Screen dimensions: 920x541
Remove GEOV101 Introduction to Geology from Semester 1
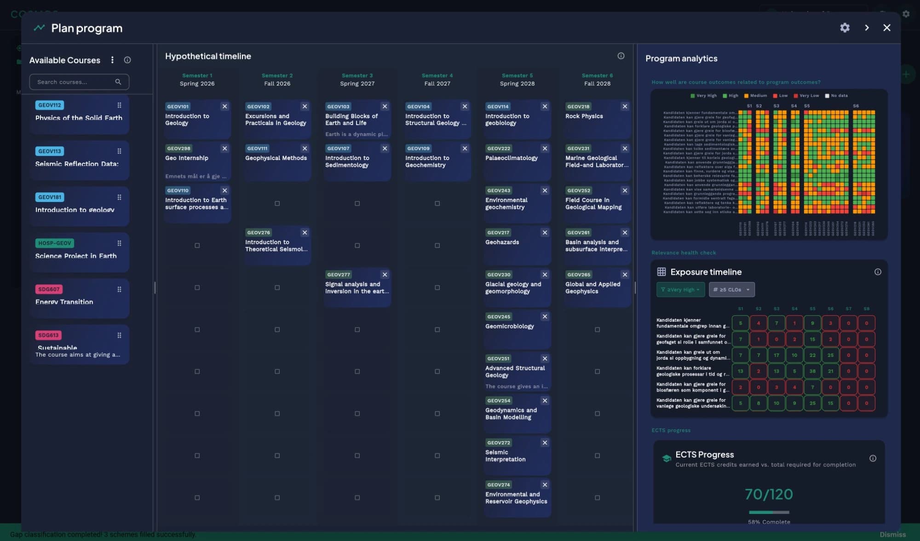[225, 106]
